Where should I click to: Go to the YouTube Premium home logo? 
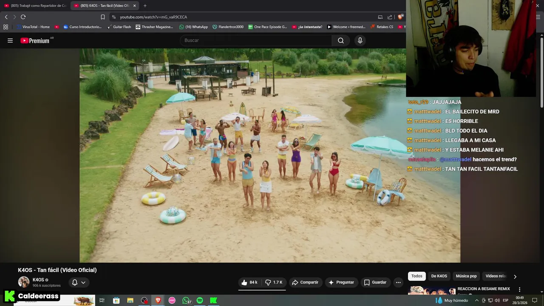(x=35, y=40)
